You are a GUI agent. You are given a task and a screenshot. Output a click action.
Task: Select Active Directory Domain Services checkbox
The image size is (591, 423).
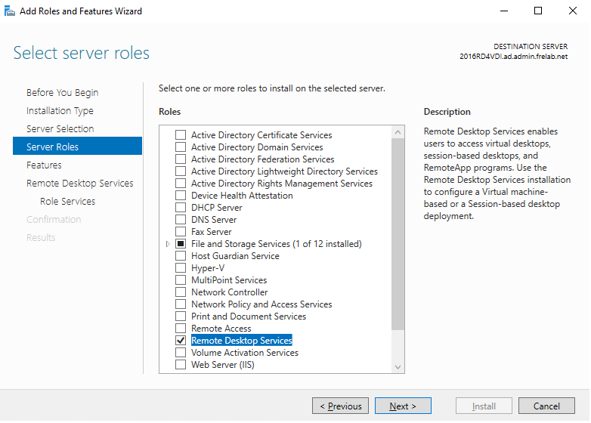(181, 147)
